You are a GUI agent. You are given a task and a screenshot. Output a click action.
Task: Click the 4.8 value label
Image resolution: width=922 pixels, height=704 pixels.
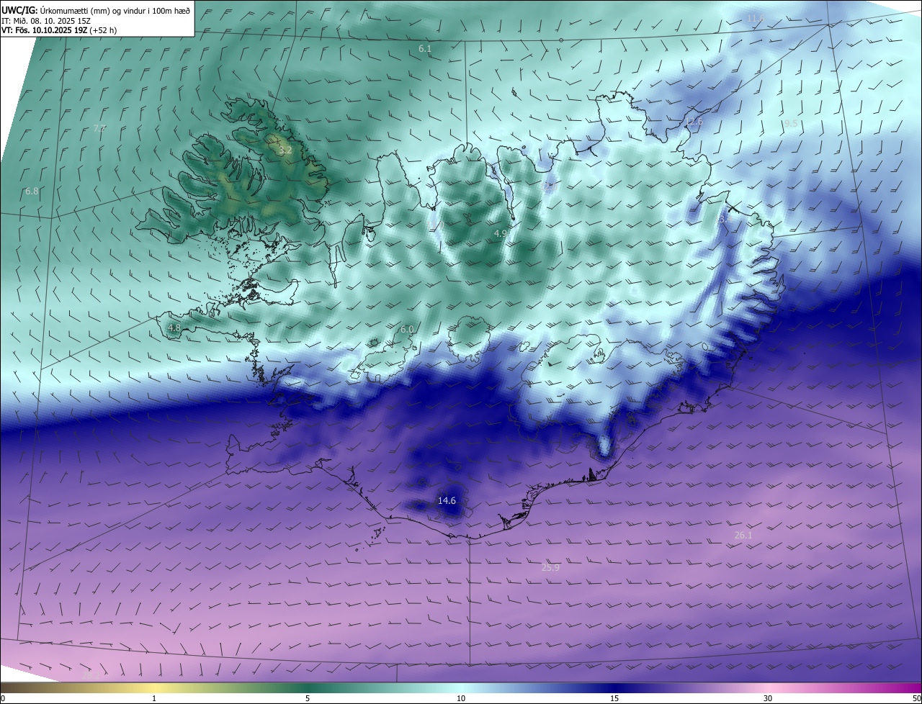point(174,328)
